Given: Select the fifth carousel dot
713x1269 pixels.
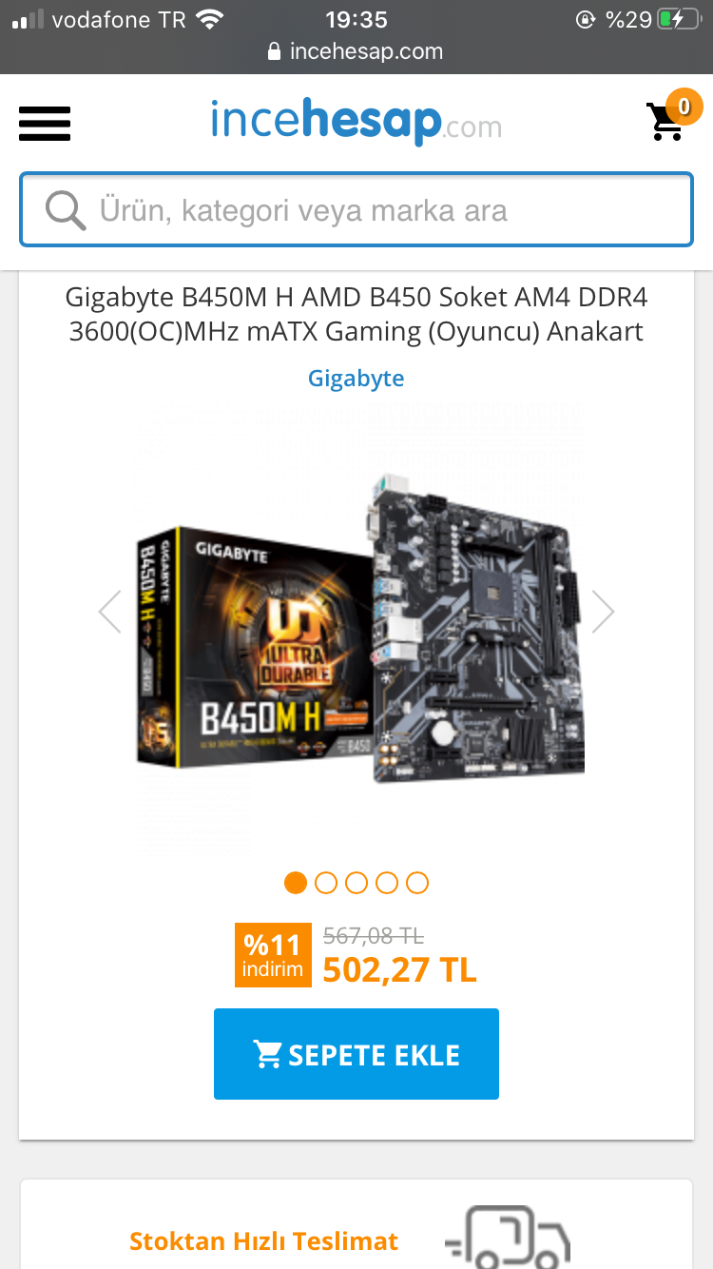Looking at the screenshot, I should 417,883.
